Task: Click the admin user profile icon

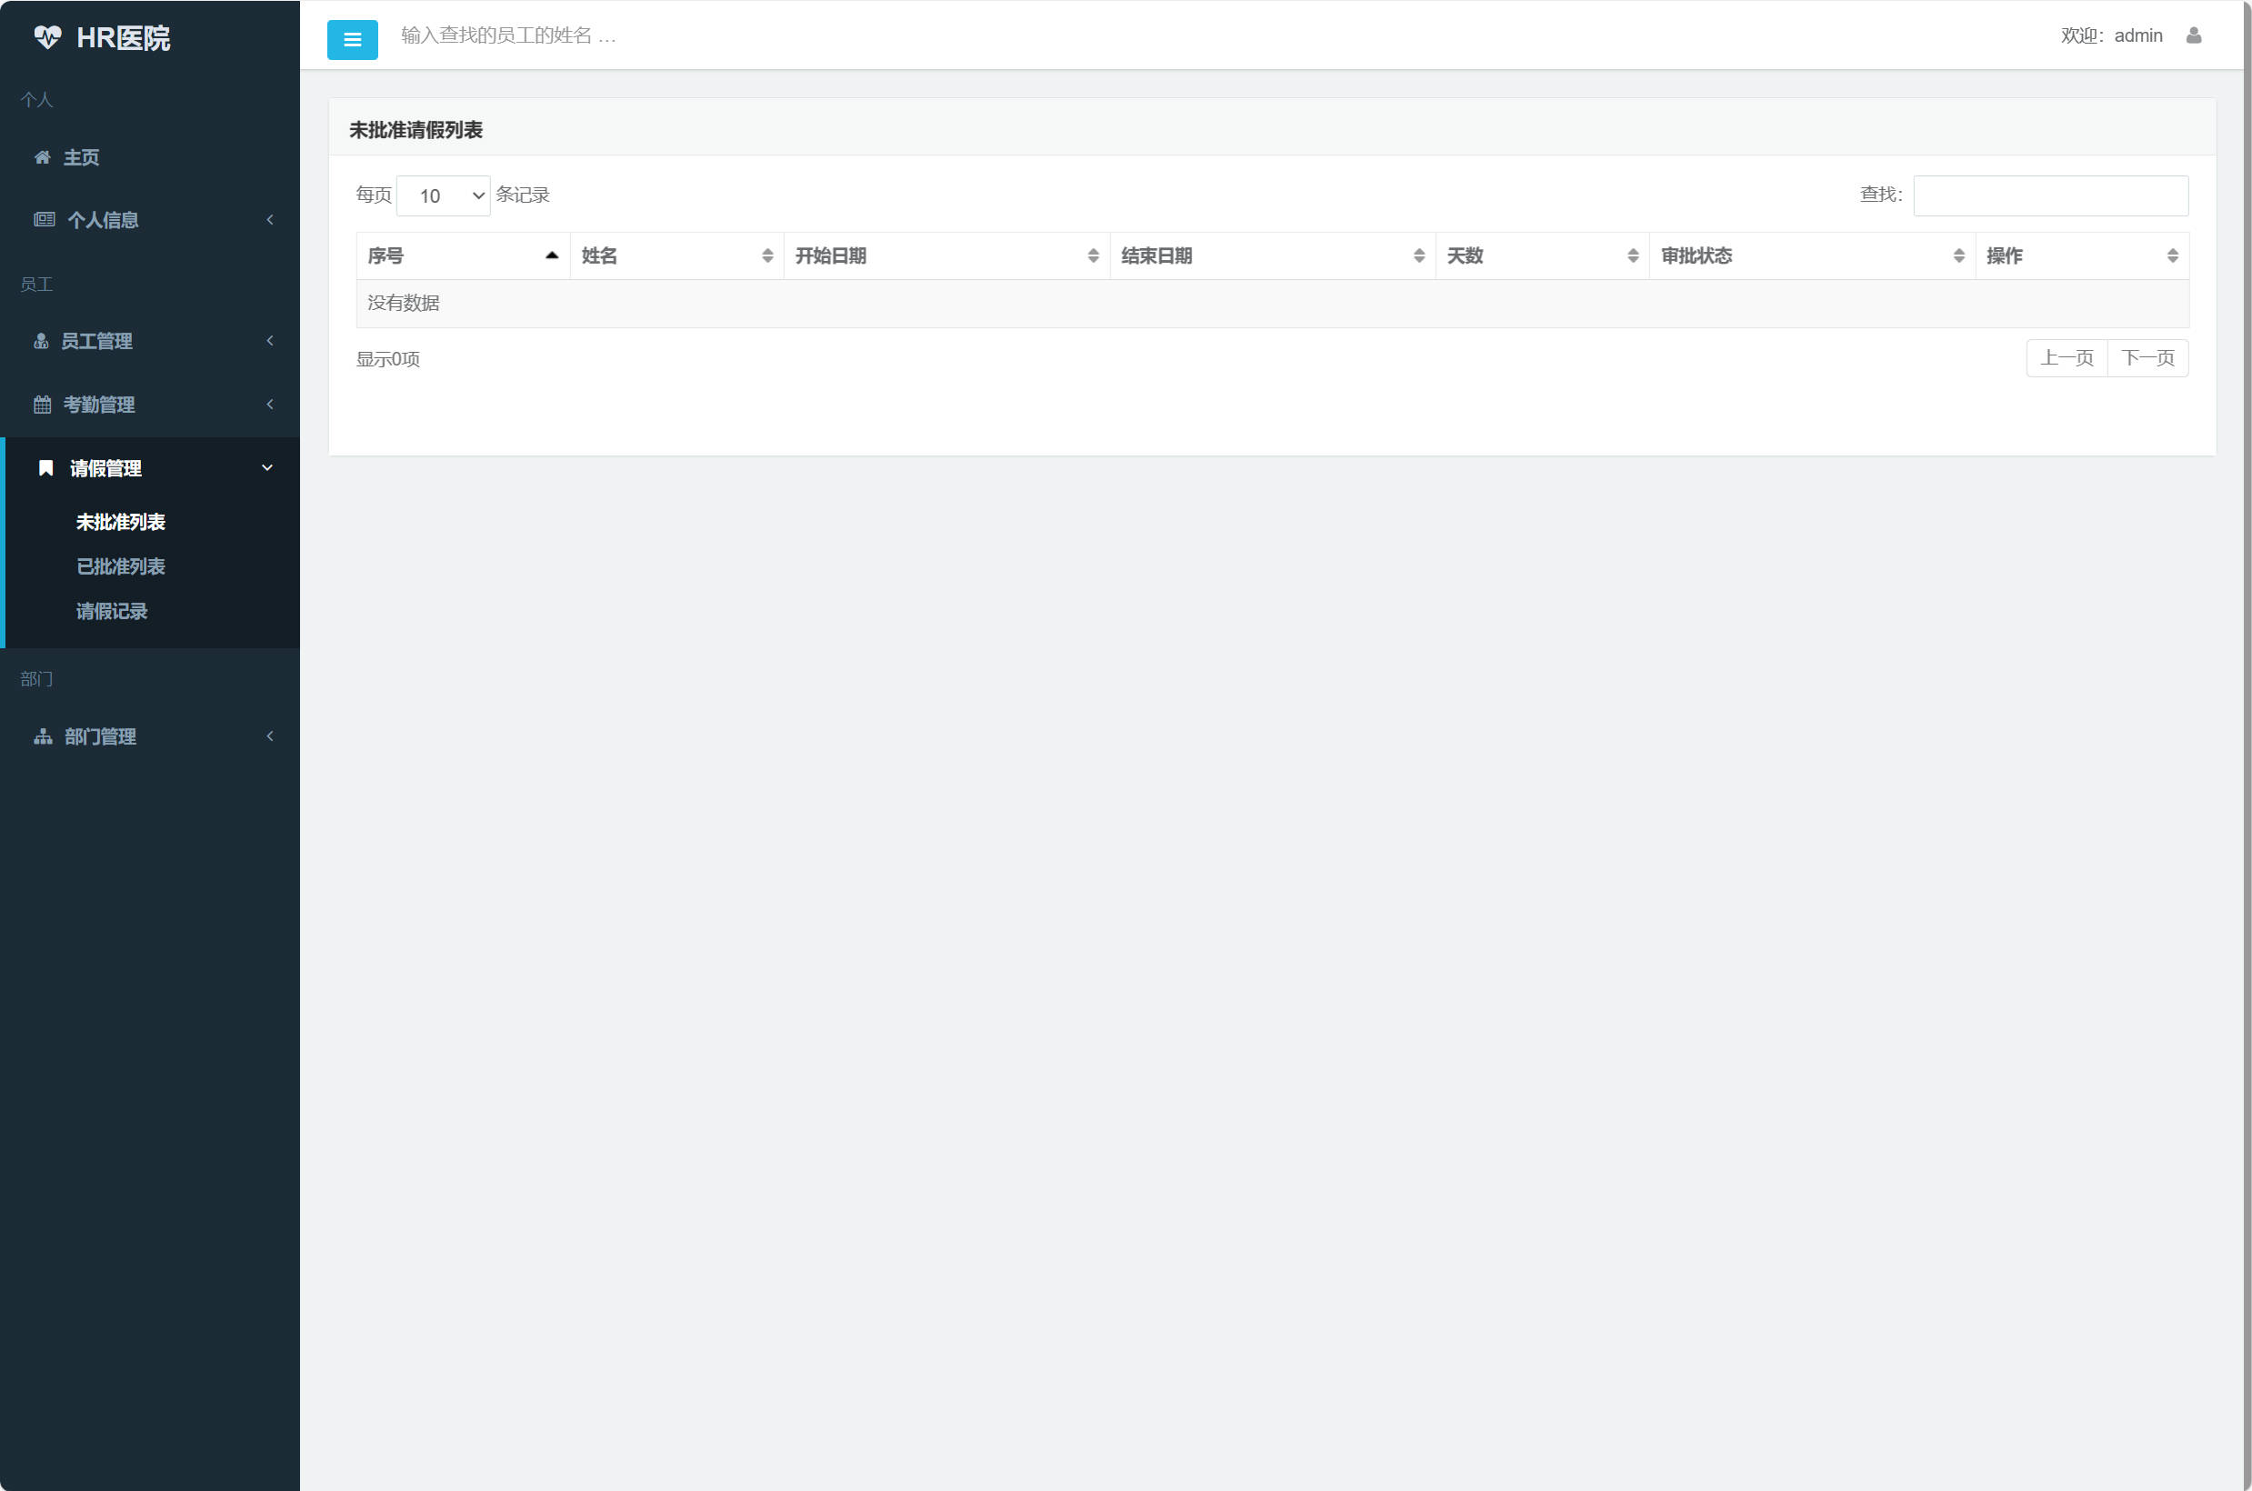Action: click(x=2193, y=35)
